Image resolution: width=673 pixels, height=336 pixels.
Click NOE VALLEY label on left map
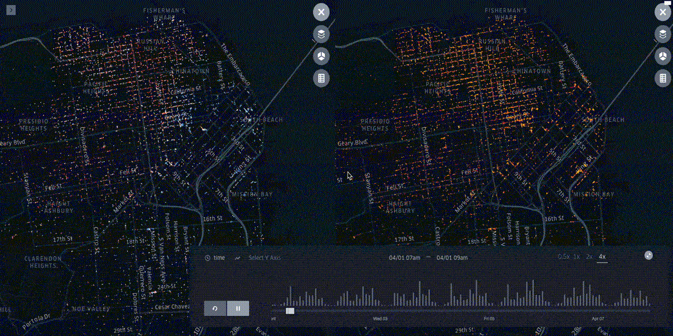tap(91, 309)
